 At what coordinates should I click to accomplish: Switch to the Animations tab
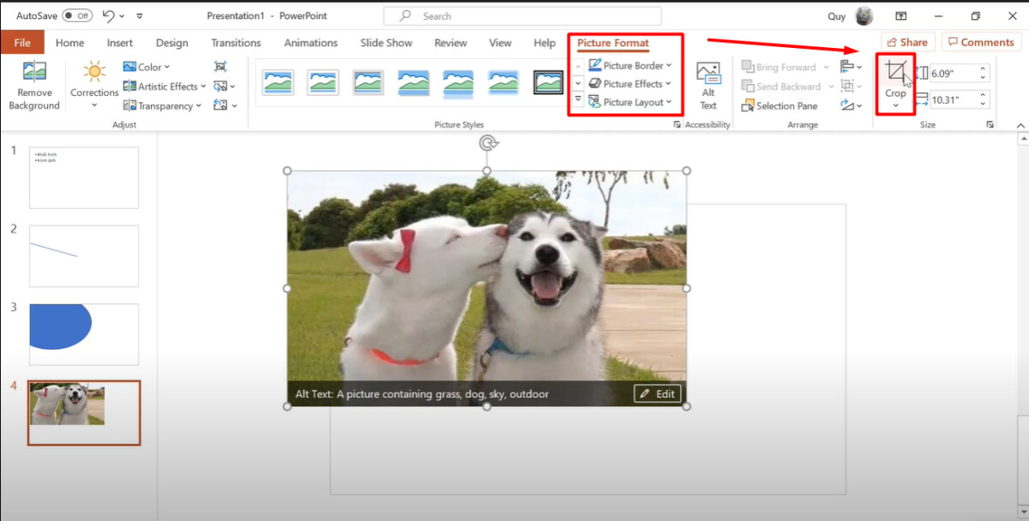point(311,43)
